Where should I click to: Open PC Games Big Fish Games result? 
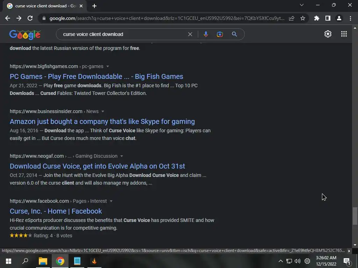(96, 76)
